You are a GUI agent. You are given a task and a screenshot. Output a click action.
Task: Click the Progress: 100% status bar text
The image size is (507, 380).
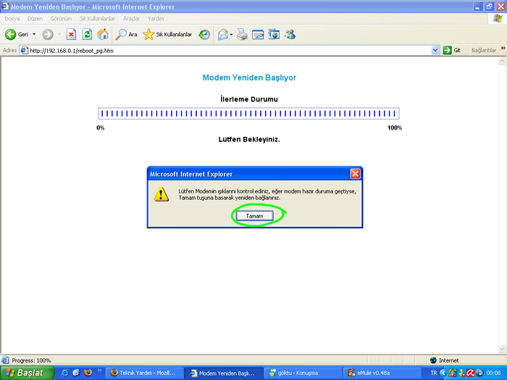[31, 360]
